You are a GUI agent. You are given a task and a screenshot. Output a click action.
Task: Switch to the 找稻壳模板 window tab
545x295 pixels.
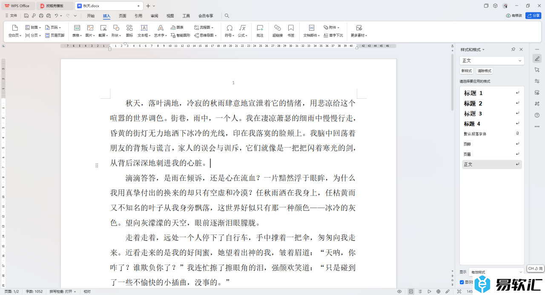[54, 6]
